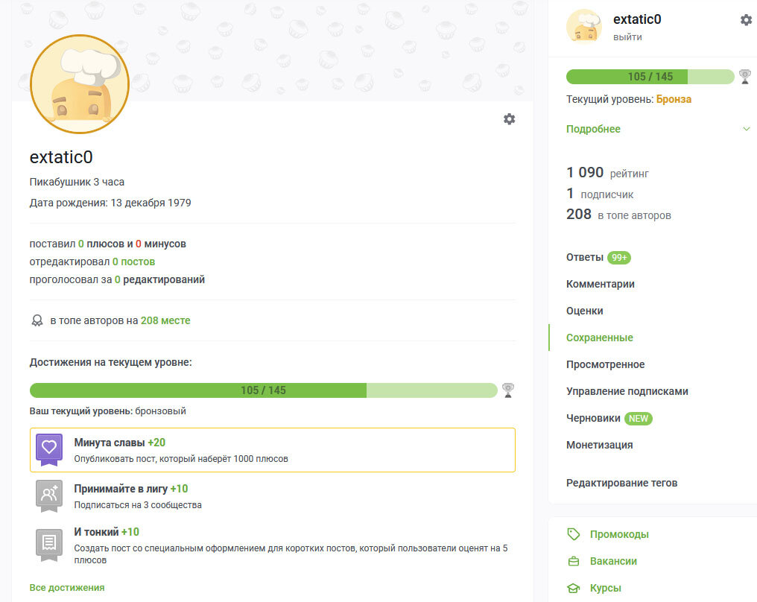
Task: Click the sidebar level trophy icon
Action: click(x=744, y=76)
